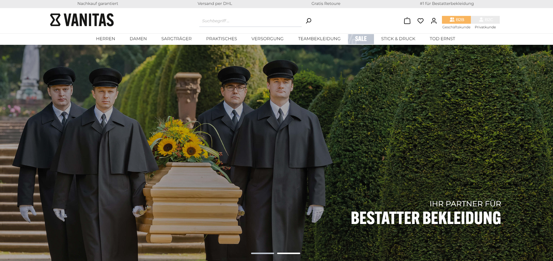Open the STICK & DRUCK menu

(x=398, y=39)
